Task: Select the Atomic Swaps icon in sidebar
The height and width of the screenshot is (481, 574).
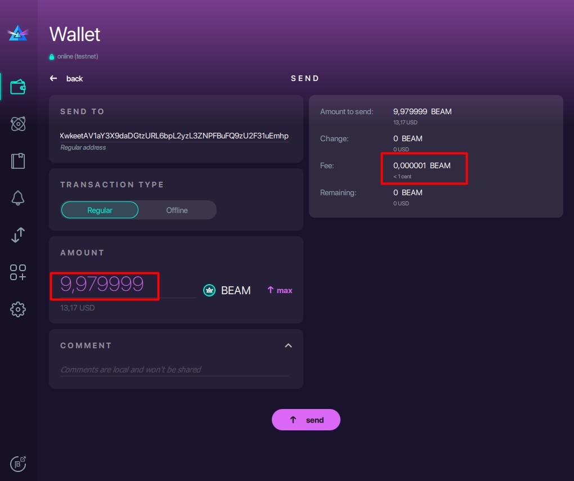Action: click(17, 125)
